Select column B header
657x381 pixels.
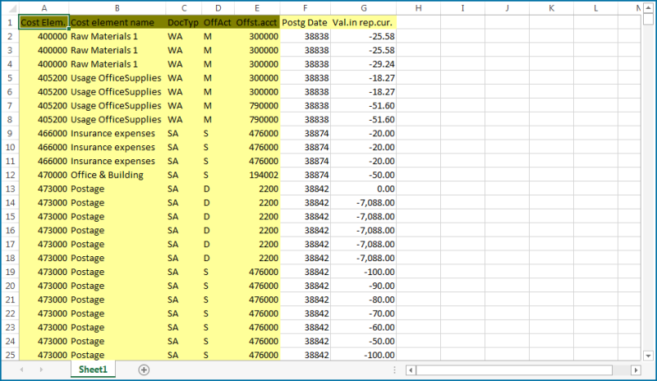[117, 8]
